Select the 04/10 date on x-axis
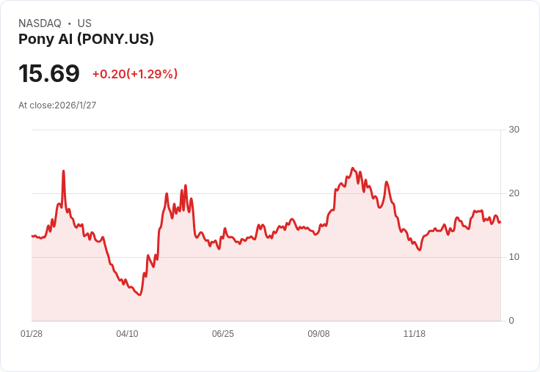Image resolution: width=540 pixels, height=372 pixels. [x=127, y=334]
